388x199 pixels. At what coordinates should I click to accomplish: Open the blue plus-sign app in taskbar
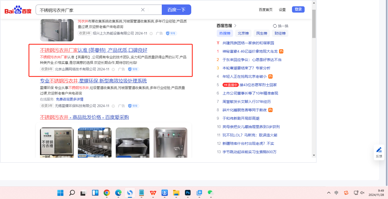pyautogui.click(x=199, y=193)
